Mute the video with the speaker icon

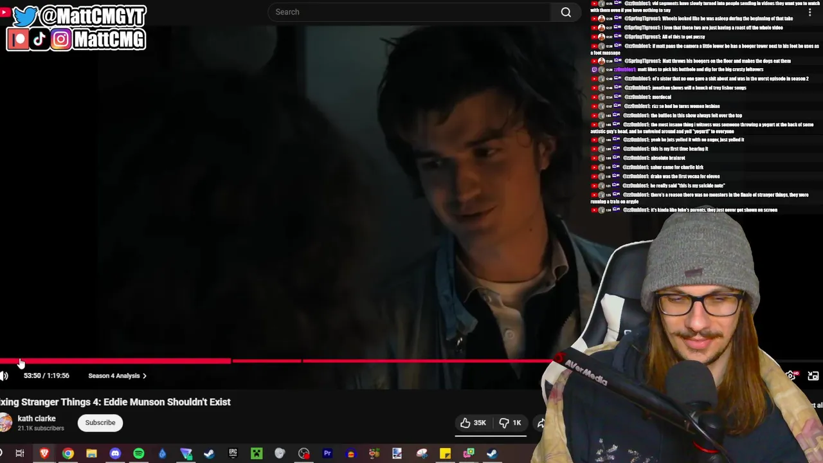(4, 376)
